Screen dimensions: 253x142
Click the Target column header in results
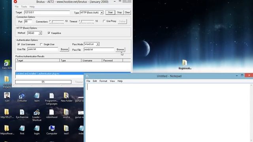pyautogui.click(x=38, y=60)
